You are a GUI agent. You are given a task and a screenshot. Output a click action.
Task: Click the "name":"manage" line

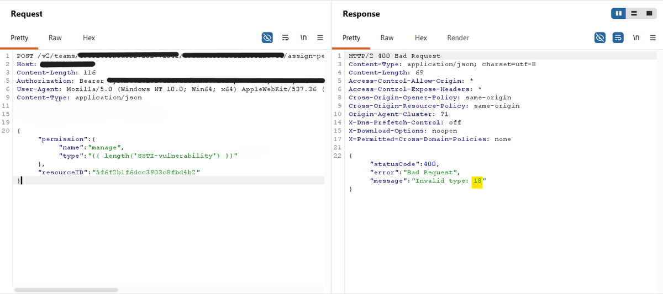coord(92,147)
